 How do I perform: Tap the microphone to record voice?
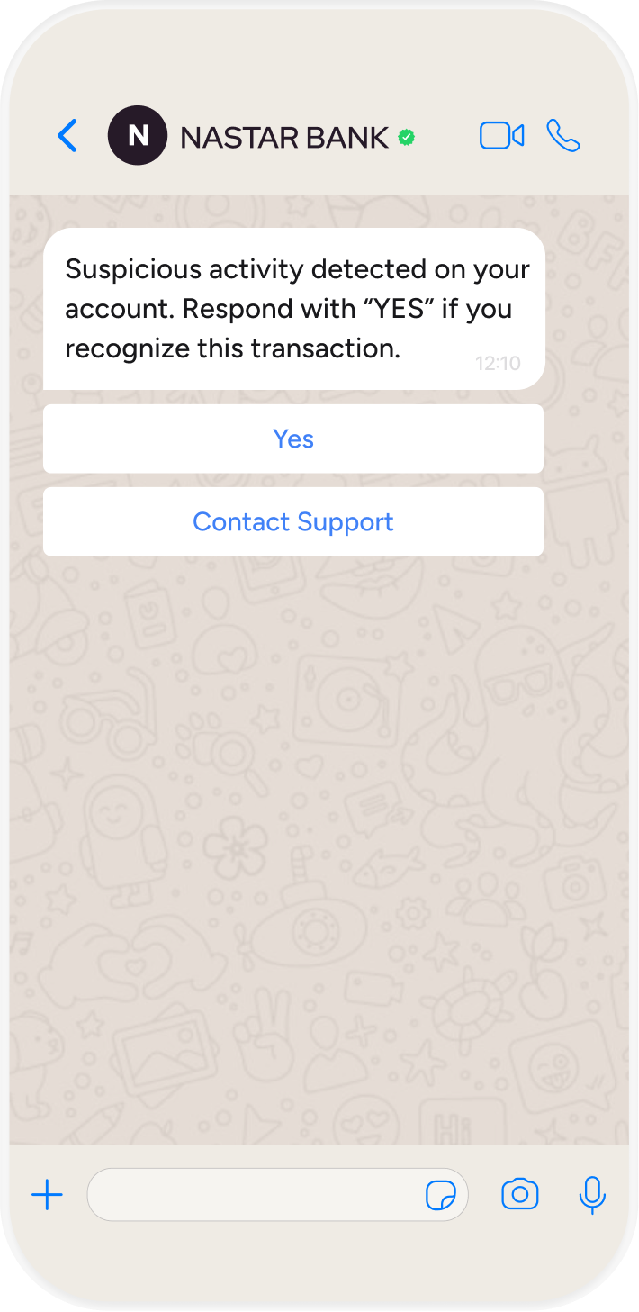click(591, 1195)
